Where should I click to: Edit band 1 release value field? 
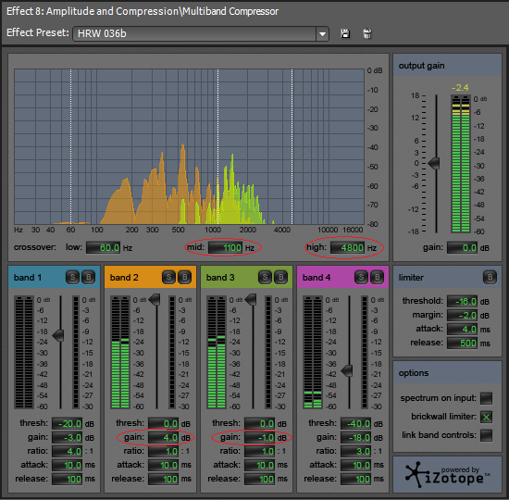click(67, 479)
